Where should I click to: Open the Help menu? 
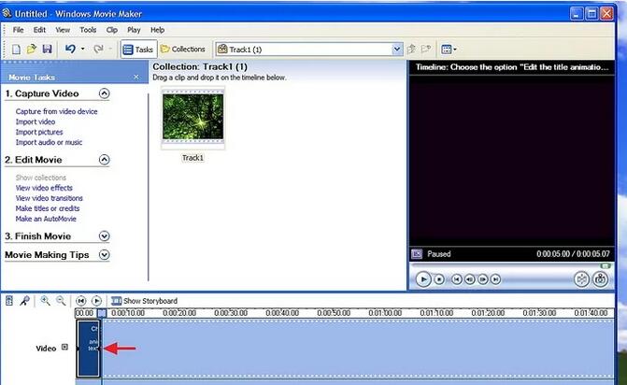click(158, 30)
